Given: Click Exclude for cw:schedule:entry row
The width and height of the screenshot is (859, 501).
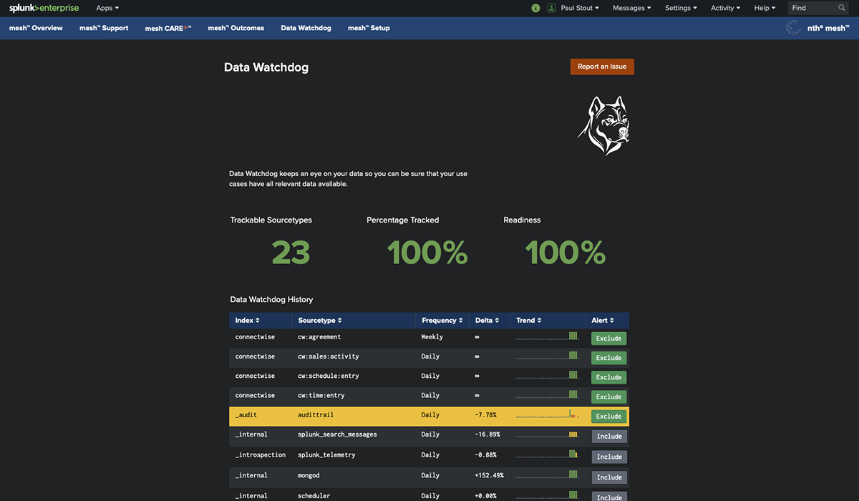Looking at the screenshot, I should pyautogui.click(x=608, y=376).
